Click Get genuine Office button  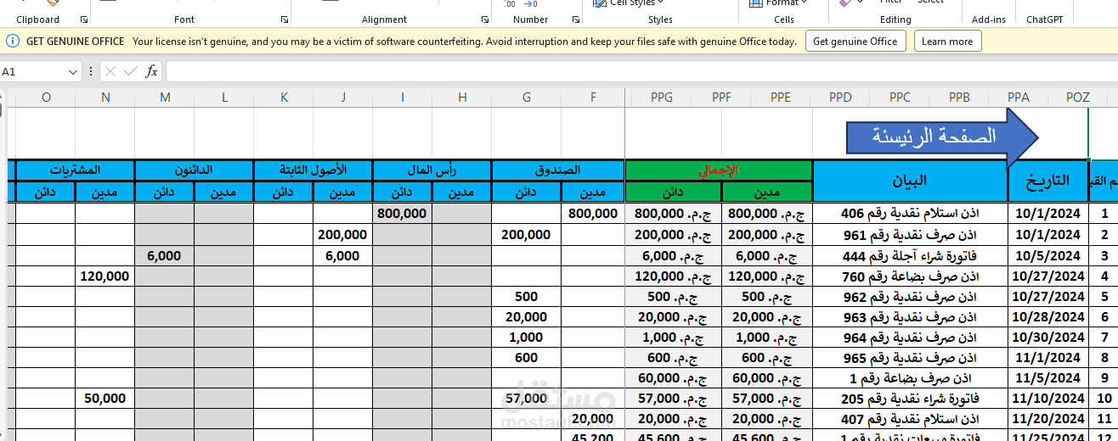click(x=855, y=41)
